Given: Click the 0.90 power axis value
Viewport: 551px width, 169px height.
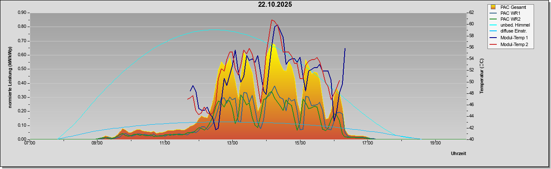Looking at the screenshot, I should click(x=22, y=13).
